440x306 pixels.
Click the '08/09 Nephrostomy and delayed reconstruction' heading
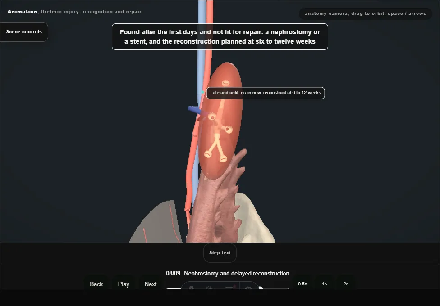228,273
